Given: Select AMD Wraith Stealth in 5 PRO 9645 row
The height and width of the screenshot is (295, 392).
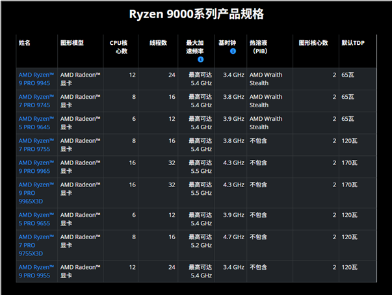Looking at the screenshot, I should [x=266, y=123].
